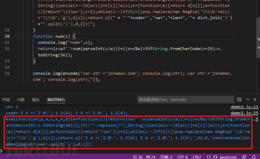260x159 pixels.
Task: Click line number 30 in the gutter
Action: 7,36
